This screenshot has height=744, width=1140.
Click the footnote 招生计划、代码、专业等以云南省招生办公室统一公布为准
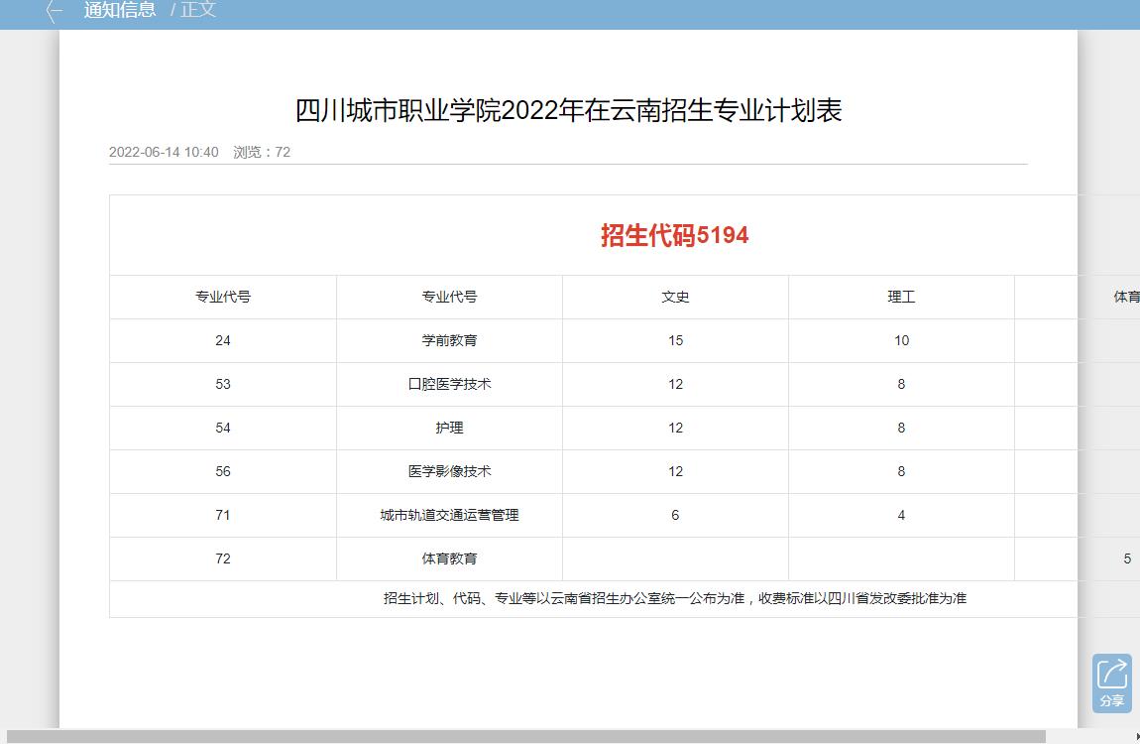[x=564, y=598]
